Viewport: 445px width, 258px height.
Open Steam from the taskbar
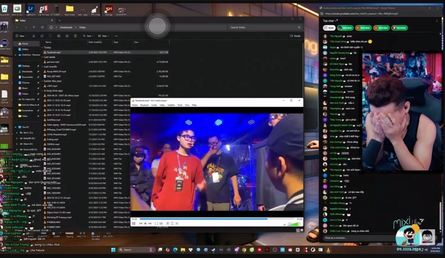click(x=213, y=250)
